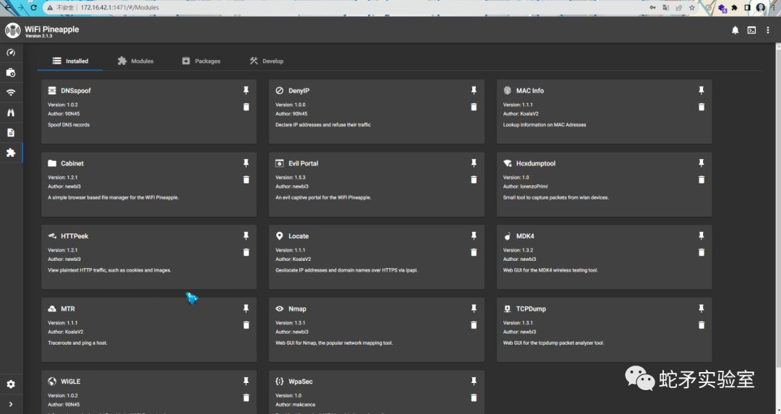Open the DNSspoof module title
The width and height of the screenshot is (781, 414).
(76, 90)
